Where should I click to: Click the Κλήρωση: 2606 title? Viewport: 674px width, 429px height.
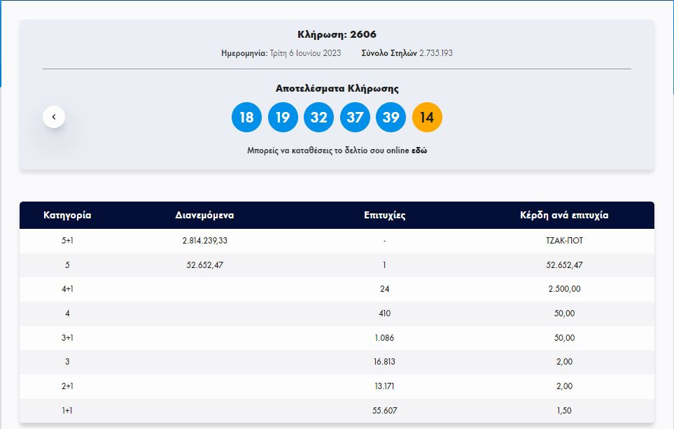click(x=337, y=35)
